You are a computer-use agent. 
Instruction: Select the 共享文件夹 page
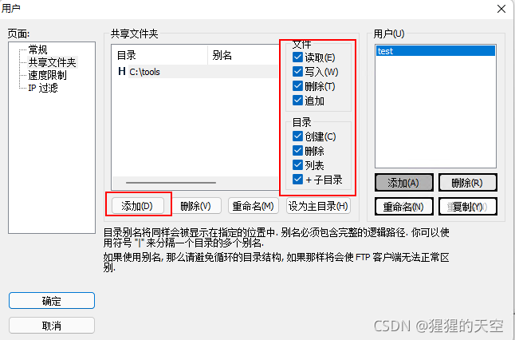tap(53, 62)
